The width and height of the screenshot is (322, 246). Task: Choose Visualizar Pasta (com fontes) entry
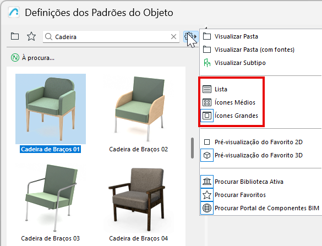click(254, 50)
